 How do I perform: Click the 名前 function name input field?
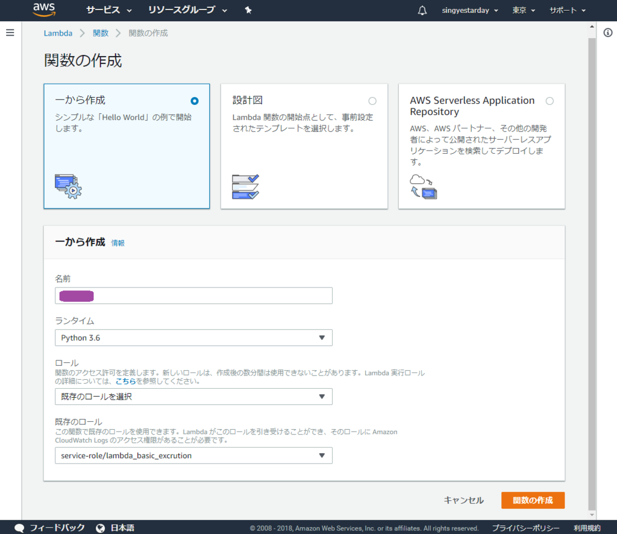coord(193,295)
